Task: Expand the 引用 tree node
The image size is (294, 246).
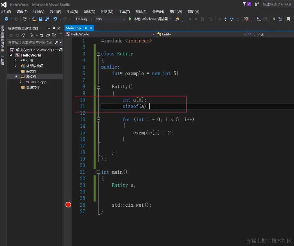Action: pyautogui.click(x=16, y=60)
